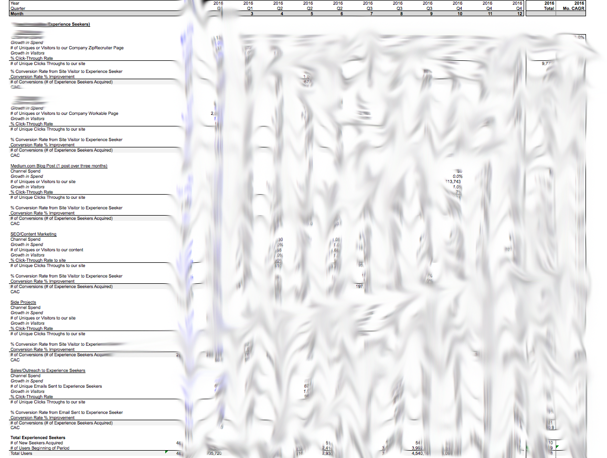
Task: Click the 'Side Projects' section heading
Action: point(23,302)
